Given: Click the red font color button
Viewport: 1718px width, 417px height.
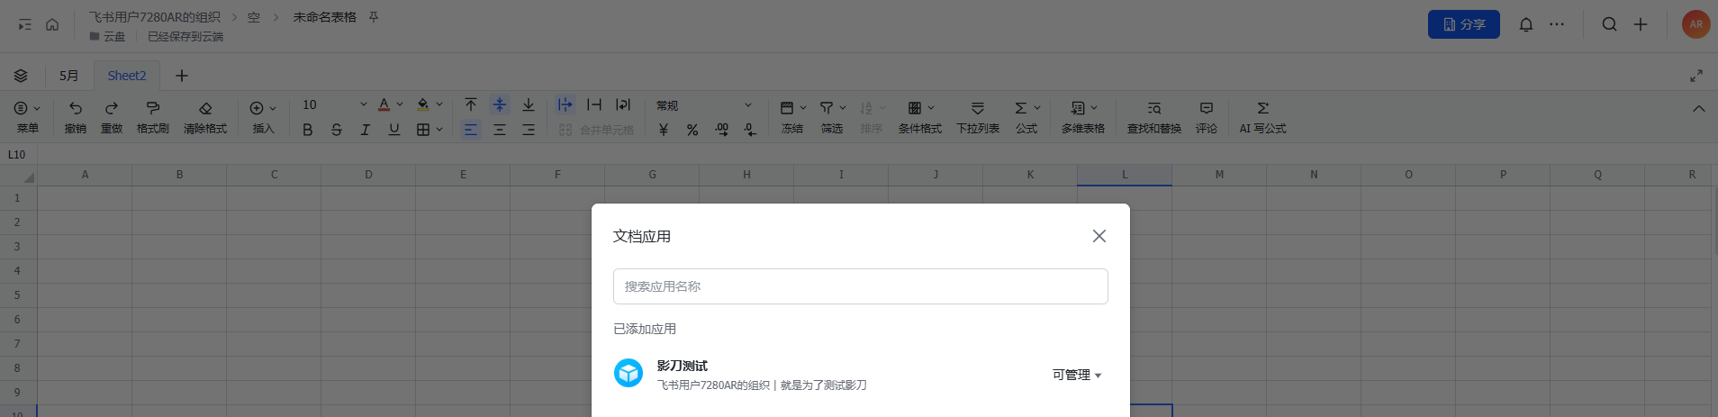Looking at the screenshot, I should [384, 105].
